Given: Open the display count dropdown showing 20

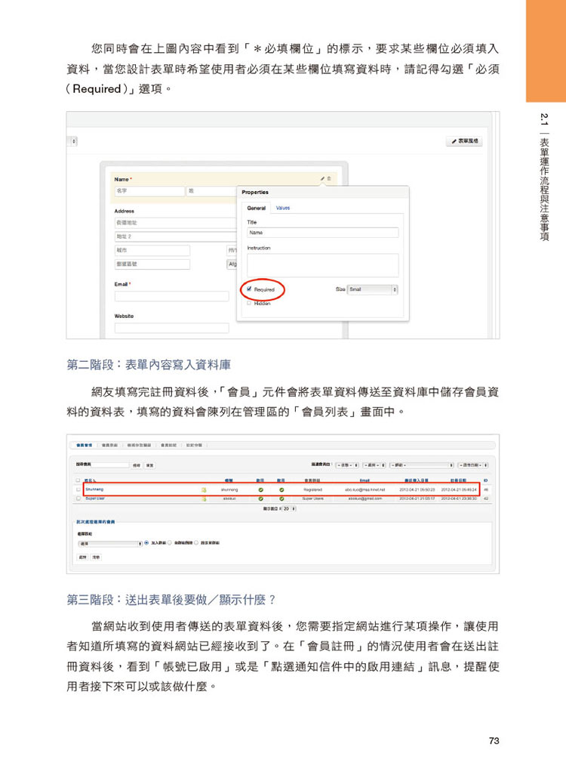Looking at the screenshot, I should coord(289,508).
